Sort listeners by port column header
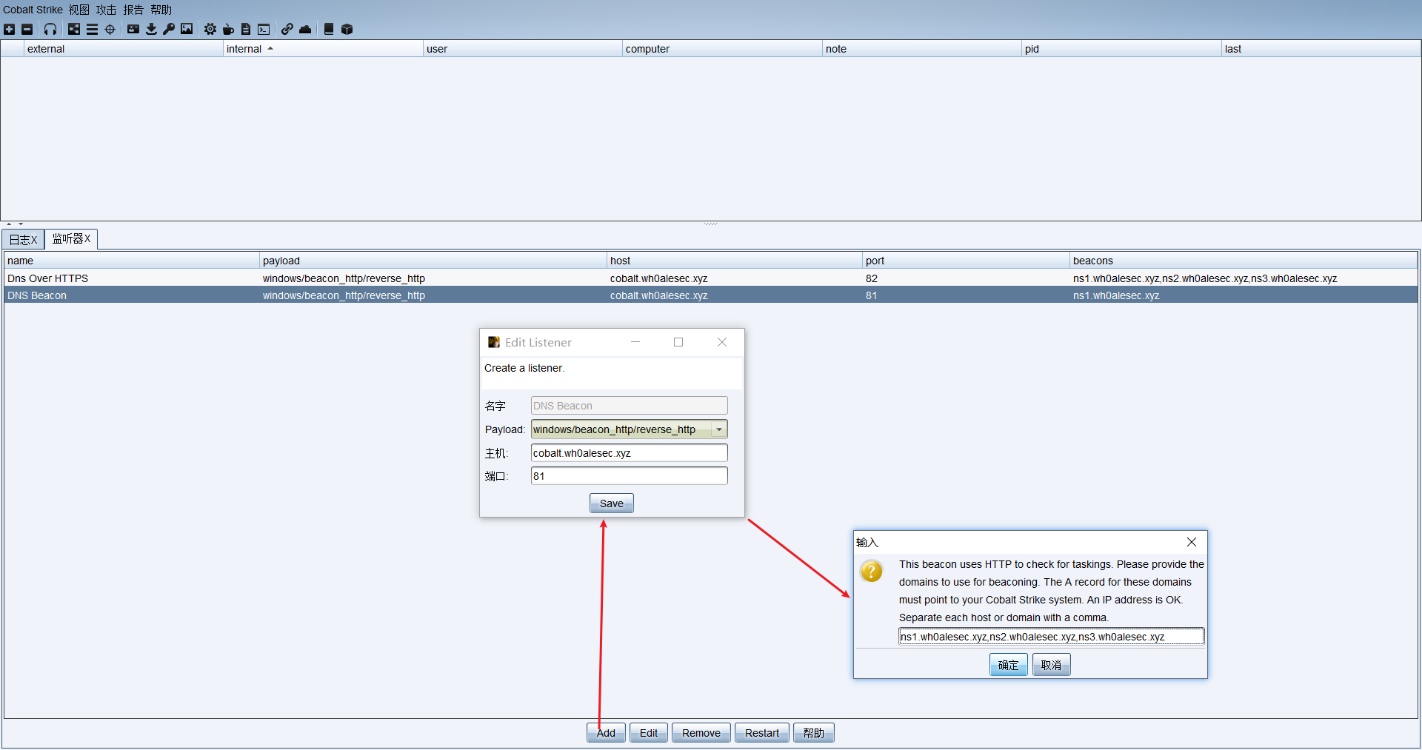This screenshot has height=750, width=1422. click(967, 261)
